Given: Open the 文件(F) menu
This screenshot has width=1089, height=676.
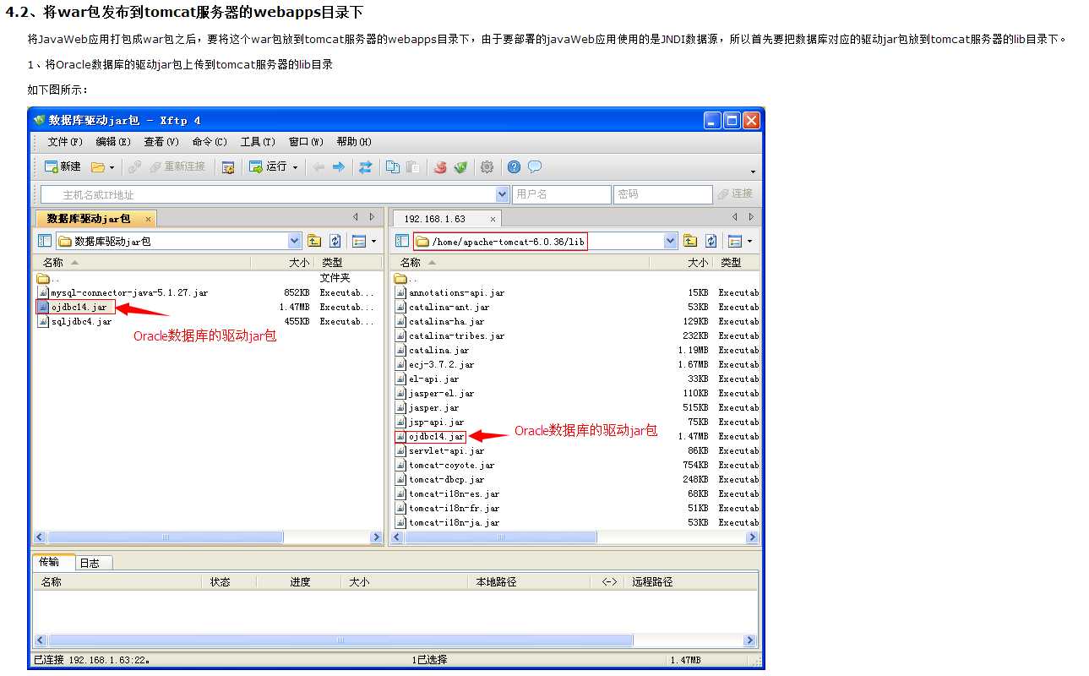Looking at the screenshot, I should point(65,142).
